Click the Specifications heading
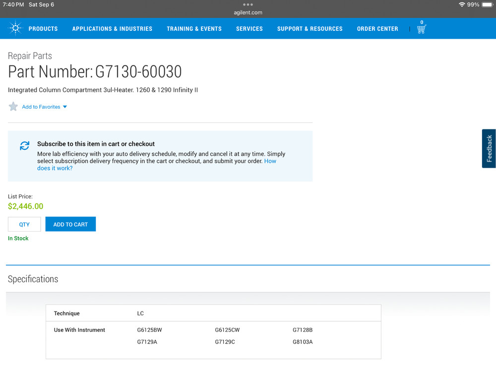 (33, 279)
